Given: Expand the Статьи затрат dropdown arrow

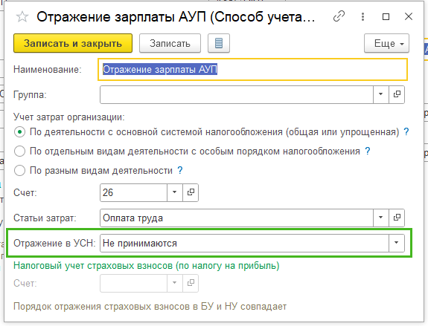Looking at the screenshot, I should 381,218.
